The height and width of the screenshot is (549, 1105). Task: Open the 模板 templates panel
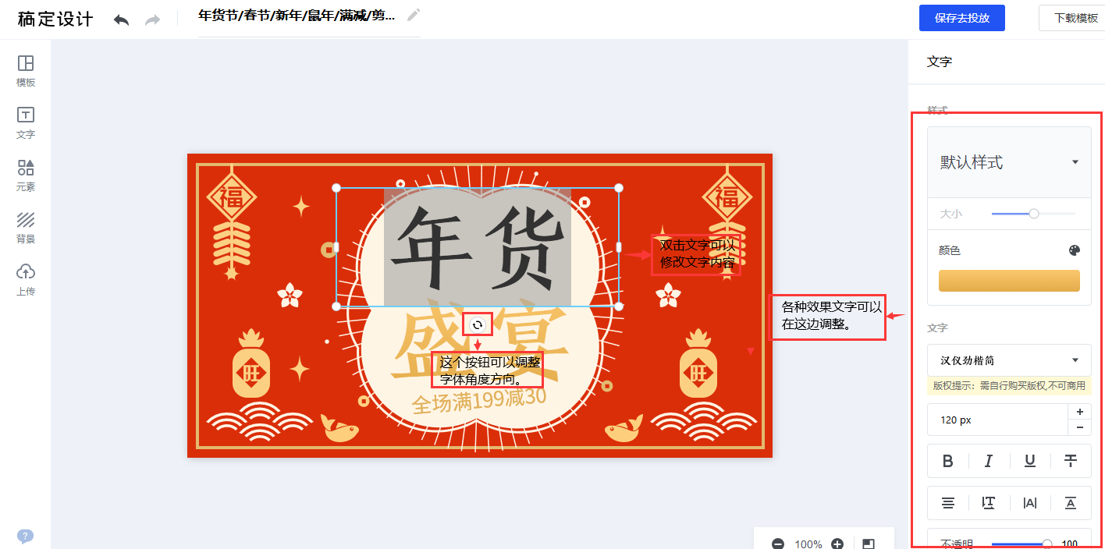tap(26, 70)
